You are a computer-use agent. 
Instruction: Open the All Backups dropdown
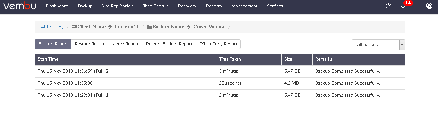click(378, 45)
